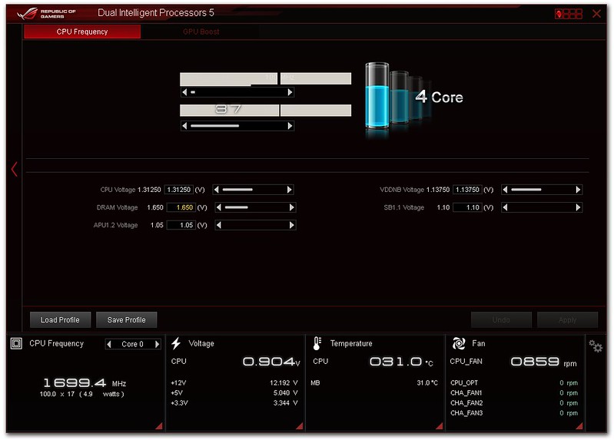Click the Temperature thermometer icon

pyautogui.click(x=317, y=343)
